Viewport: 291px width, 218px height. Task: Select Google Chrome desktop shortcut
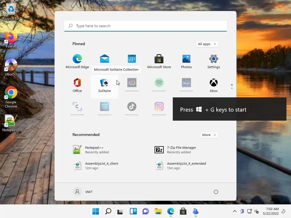(x=11, y=97)
